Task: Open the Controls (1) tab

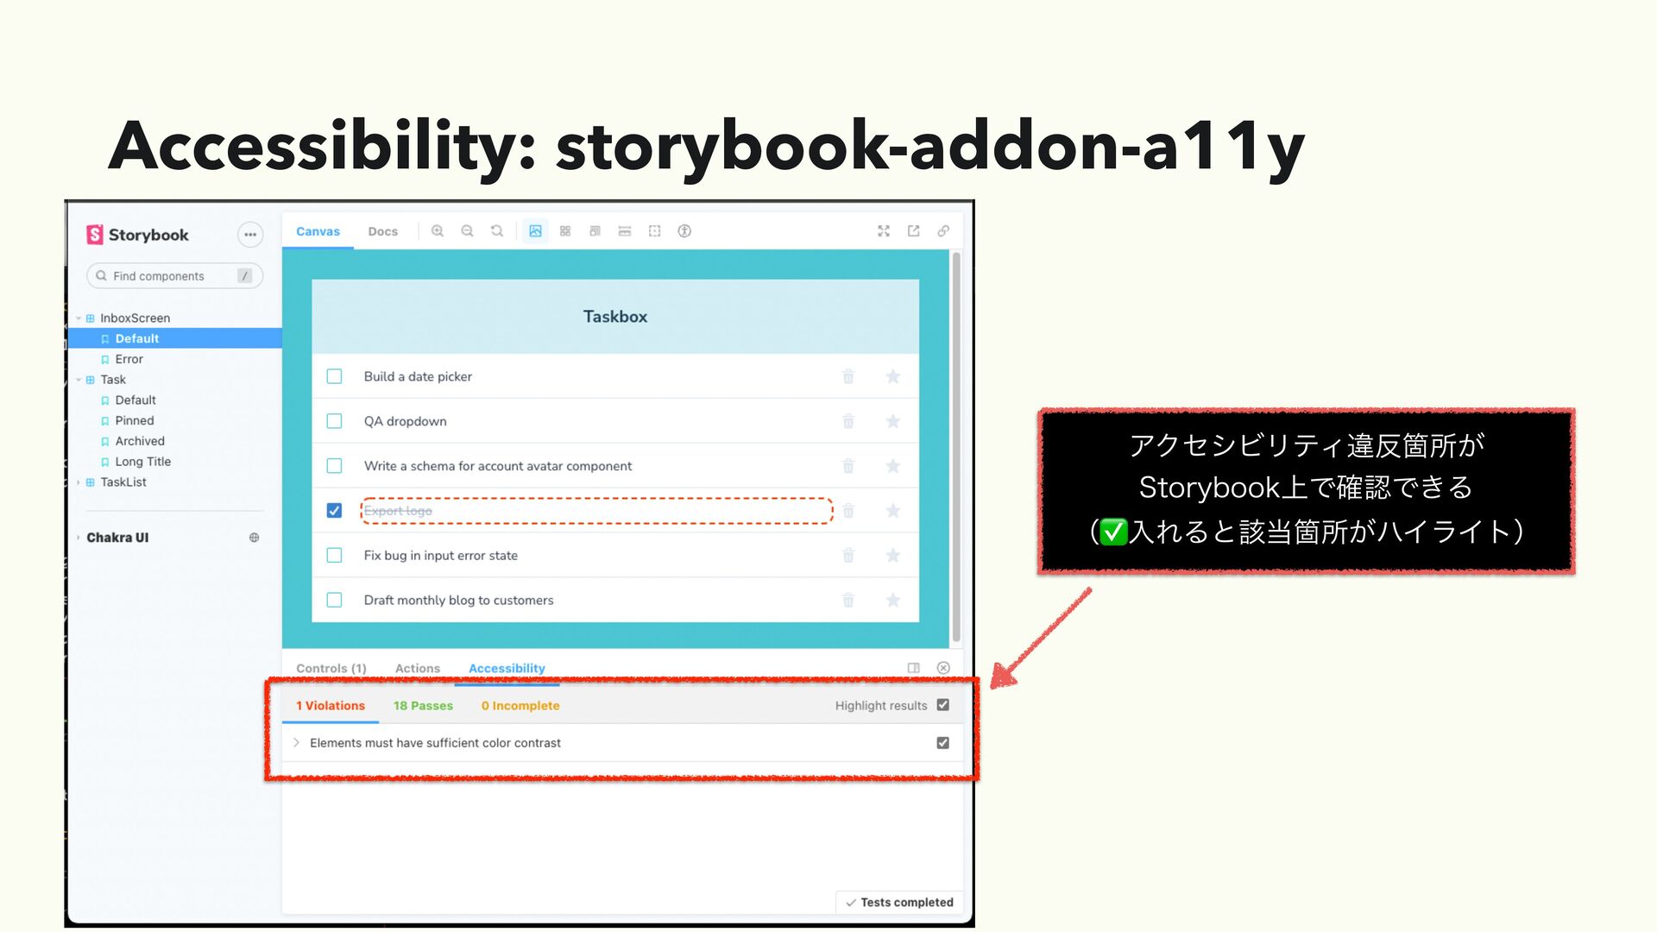Action: tap(331, 669)
